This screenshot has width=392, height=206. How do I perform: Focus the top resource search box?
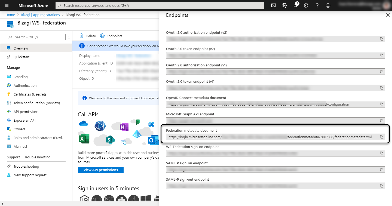[160, 5]
